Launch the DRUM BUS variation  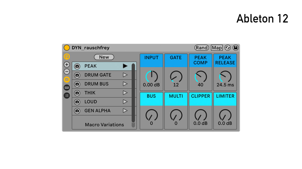(125, 84)
